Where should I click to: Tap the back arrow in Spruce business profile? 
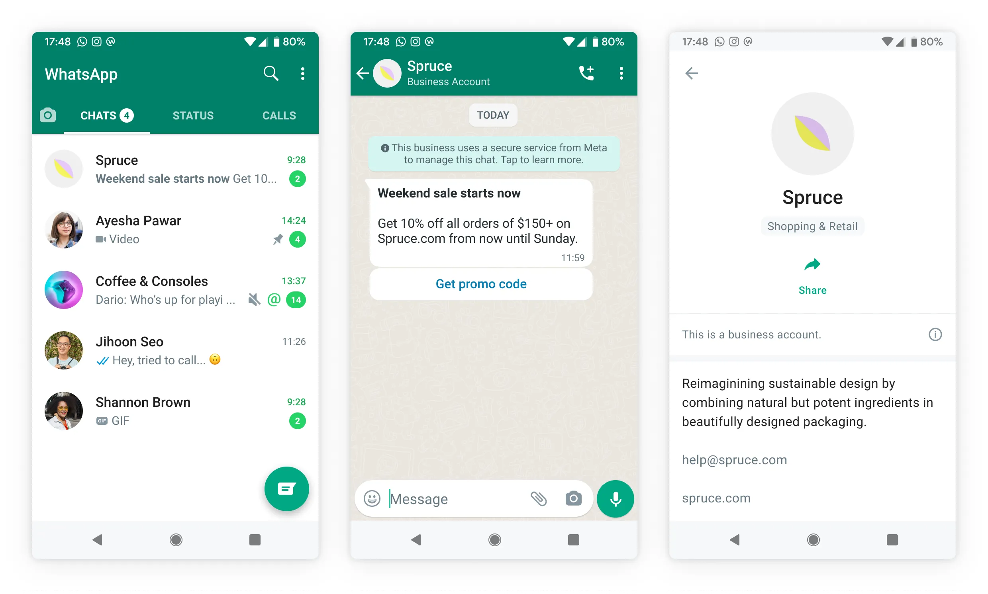(x=692, y=73)
